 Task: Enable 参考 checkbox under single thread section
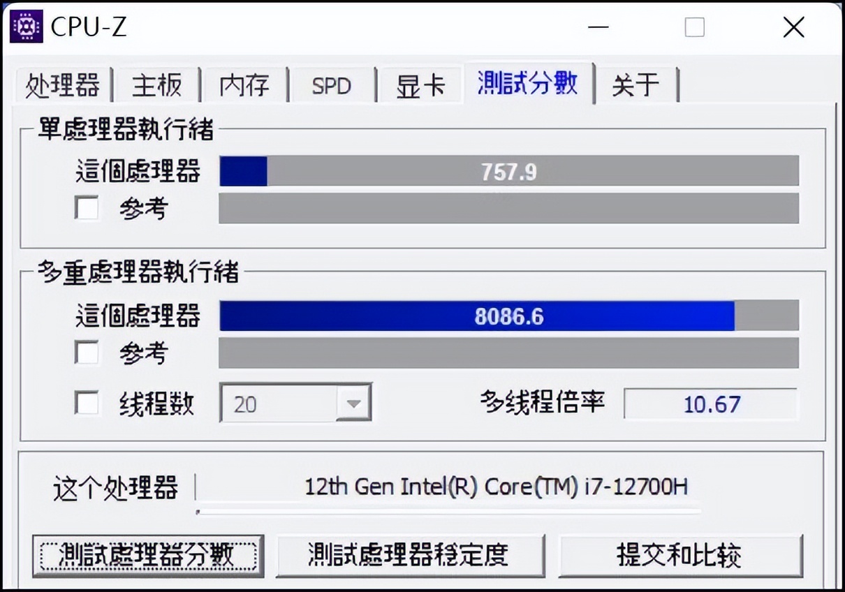tap(87, 208)
